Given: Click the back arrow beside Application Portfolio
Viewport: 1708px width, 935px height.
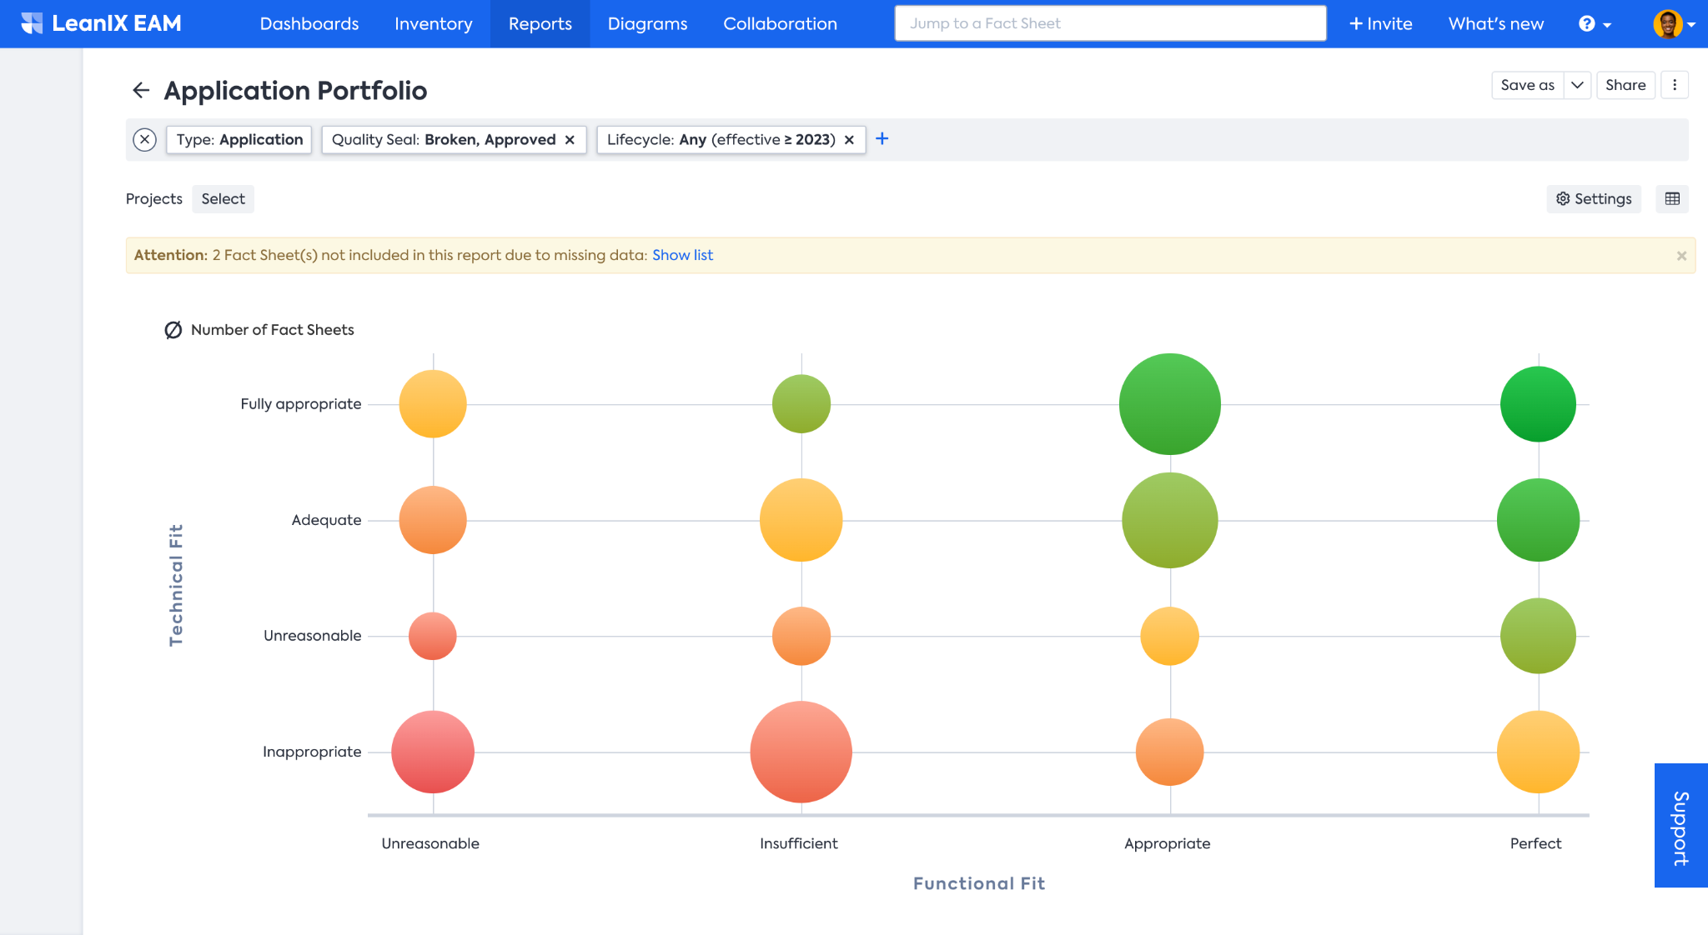Looking at the screenshot, I should point(141,90).
